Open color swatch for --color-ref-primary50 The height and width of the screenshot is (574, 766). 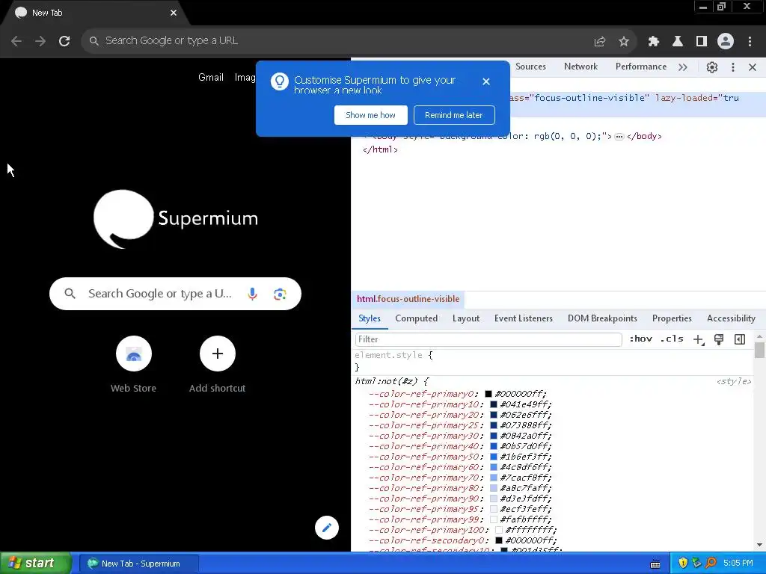(494, 457)
